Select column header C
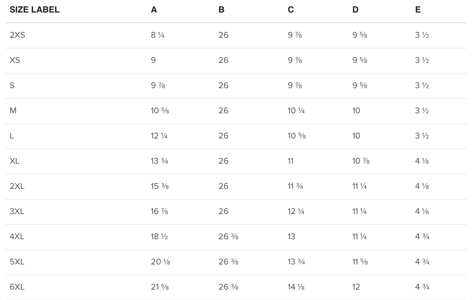The image size is (473, 300). [291, 10]
